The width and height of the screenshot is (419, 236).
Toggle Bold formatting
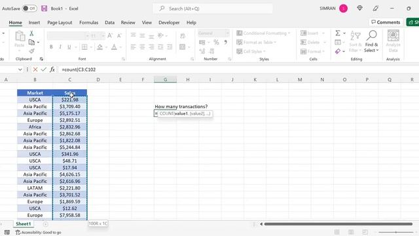(51, 47)
